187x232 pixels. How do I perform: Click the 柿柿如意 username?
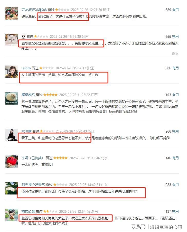(x=28, y=211)
